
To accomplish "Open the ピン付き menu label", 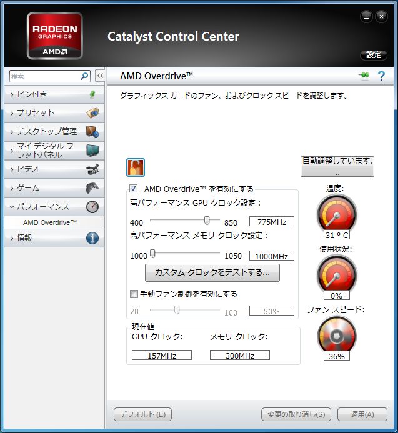I will click(x=32, y=94).
